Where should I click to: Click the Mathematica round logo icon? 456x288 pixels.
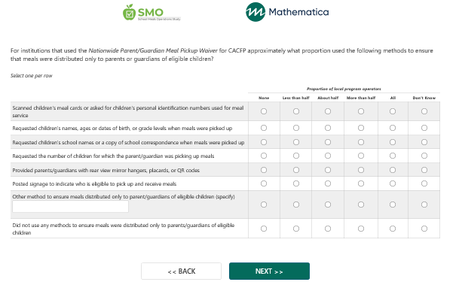(256, 12)
